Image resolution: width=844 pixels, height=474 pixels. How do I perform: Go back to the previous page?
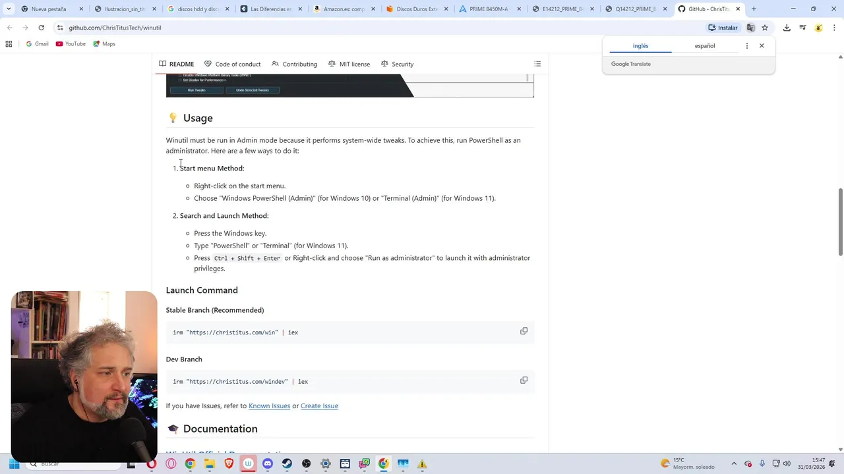click(x=9, y=28)
